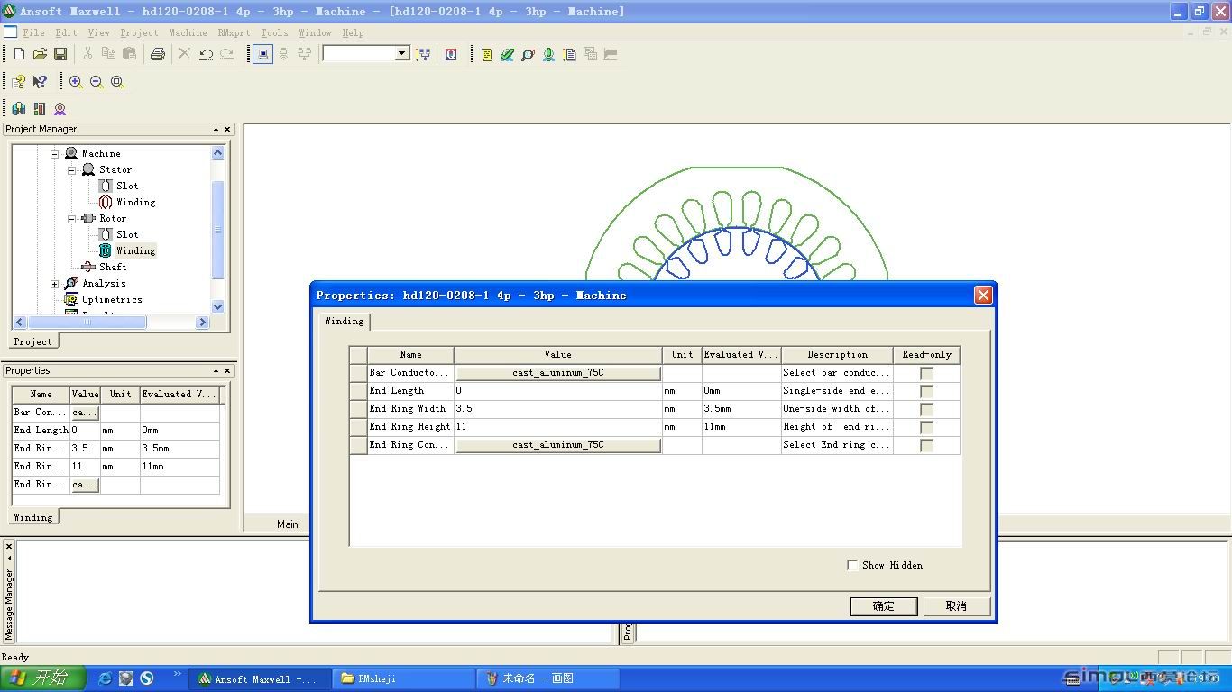1232x692 pixels.
Task: Edit the End Length value field in dialog
Action: pos(558,391)
